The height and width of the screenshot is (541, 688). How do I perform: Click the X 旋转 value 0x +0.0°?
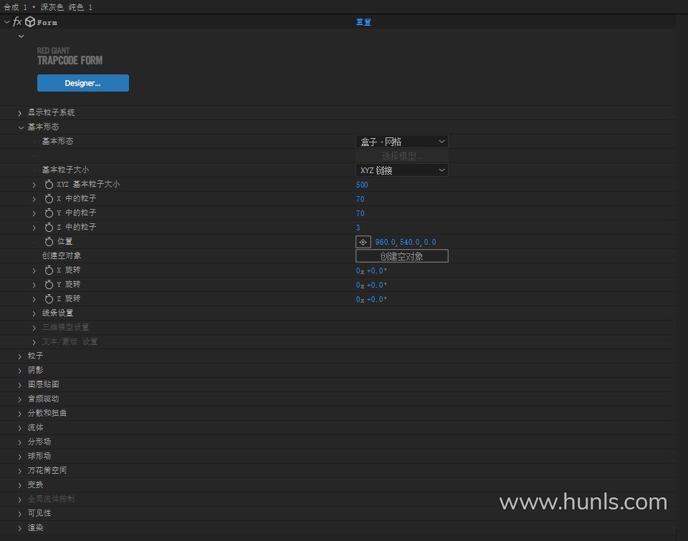point(371,270)
